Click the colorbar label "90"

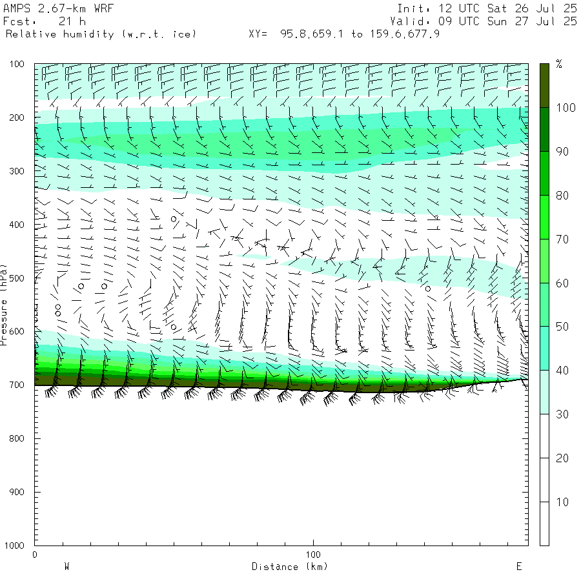tap(562, 152)
